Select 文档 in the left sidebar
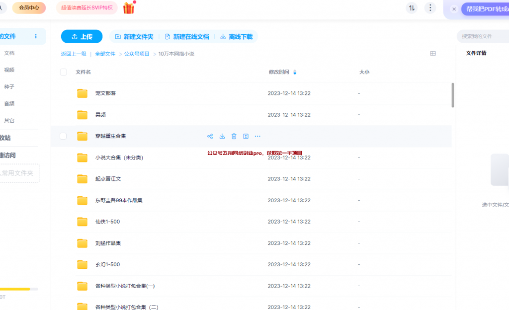The height and width of the screenshot is (310, 509). (x=9, y=53)
